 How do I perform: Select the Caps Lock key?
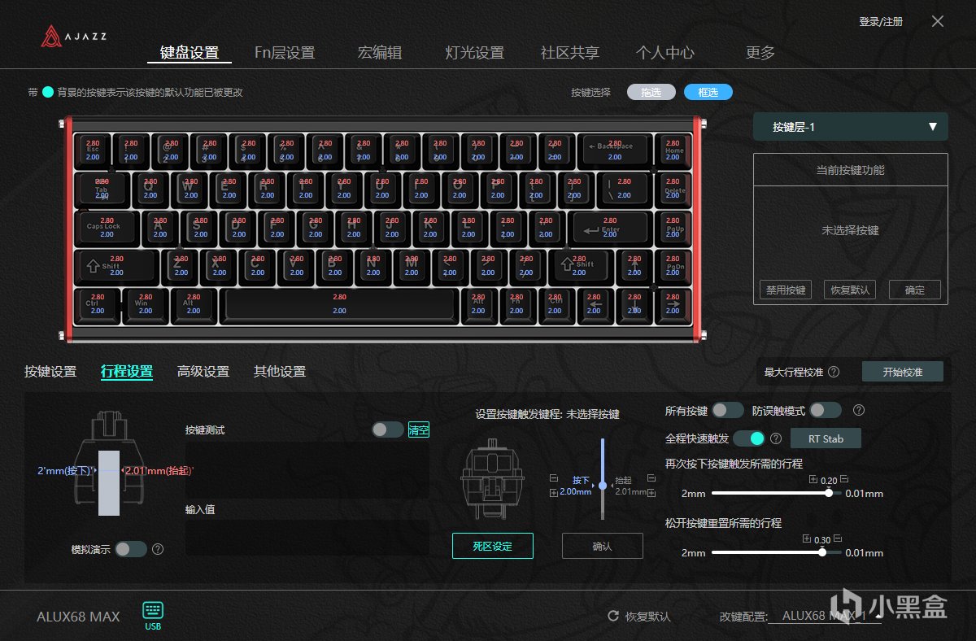(107, 227)
